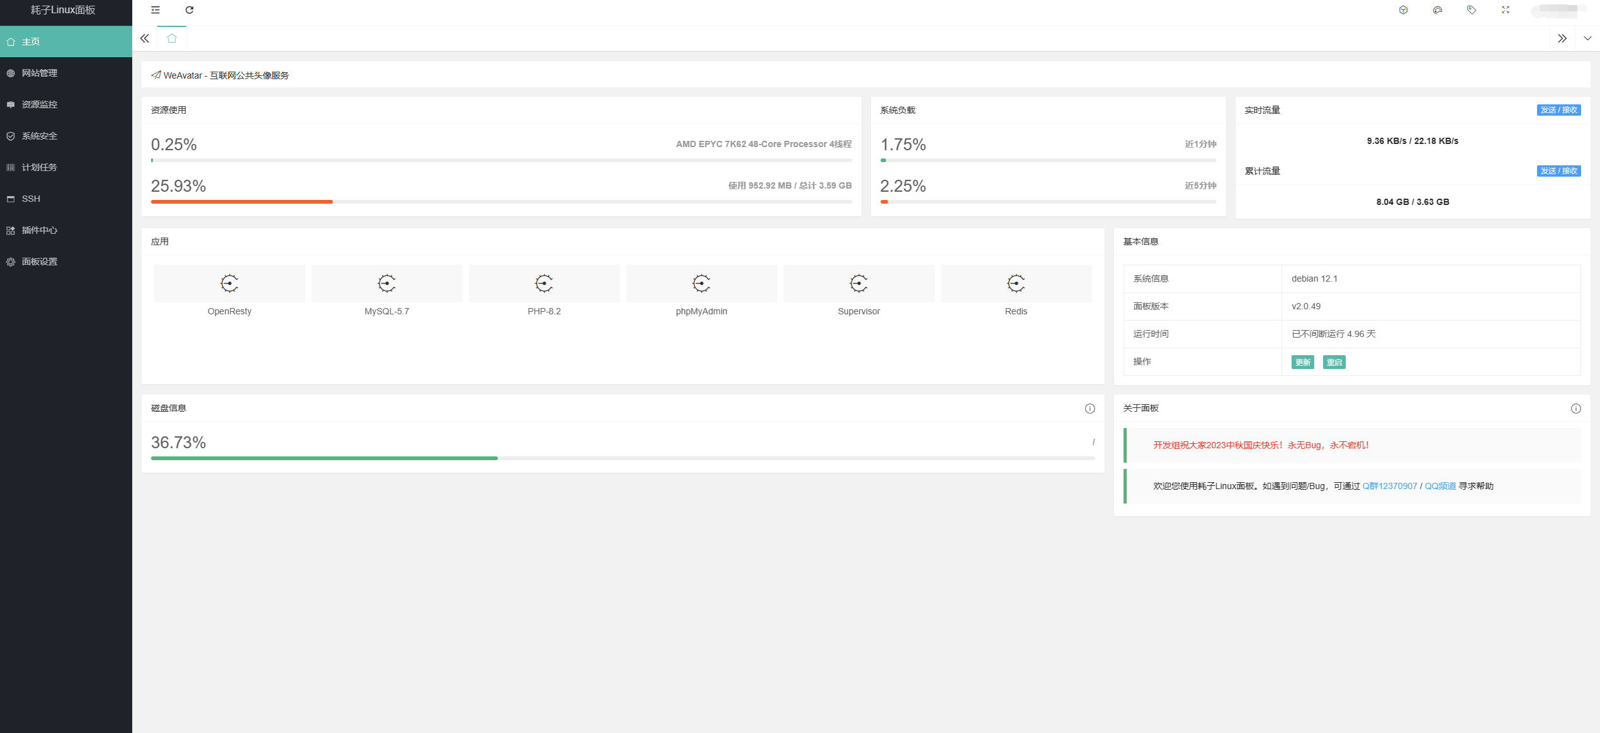This screenshot has height=733, width=1600.
Task: Open 网站管理 in the sidebar
Action: 40,73
